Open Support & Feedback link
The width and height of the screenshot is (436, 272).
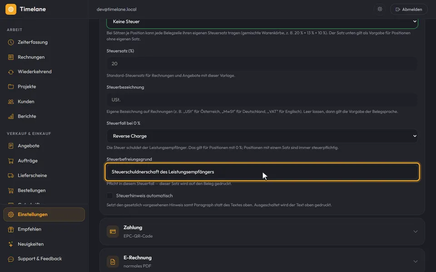click(44, 259)
